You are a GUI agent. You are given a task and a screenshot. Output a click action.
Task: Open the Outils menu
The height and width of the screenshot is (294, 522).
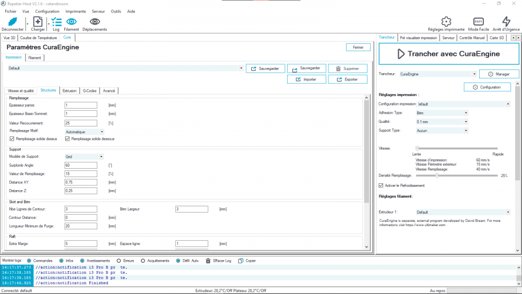coord(116,11)
